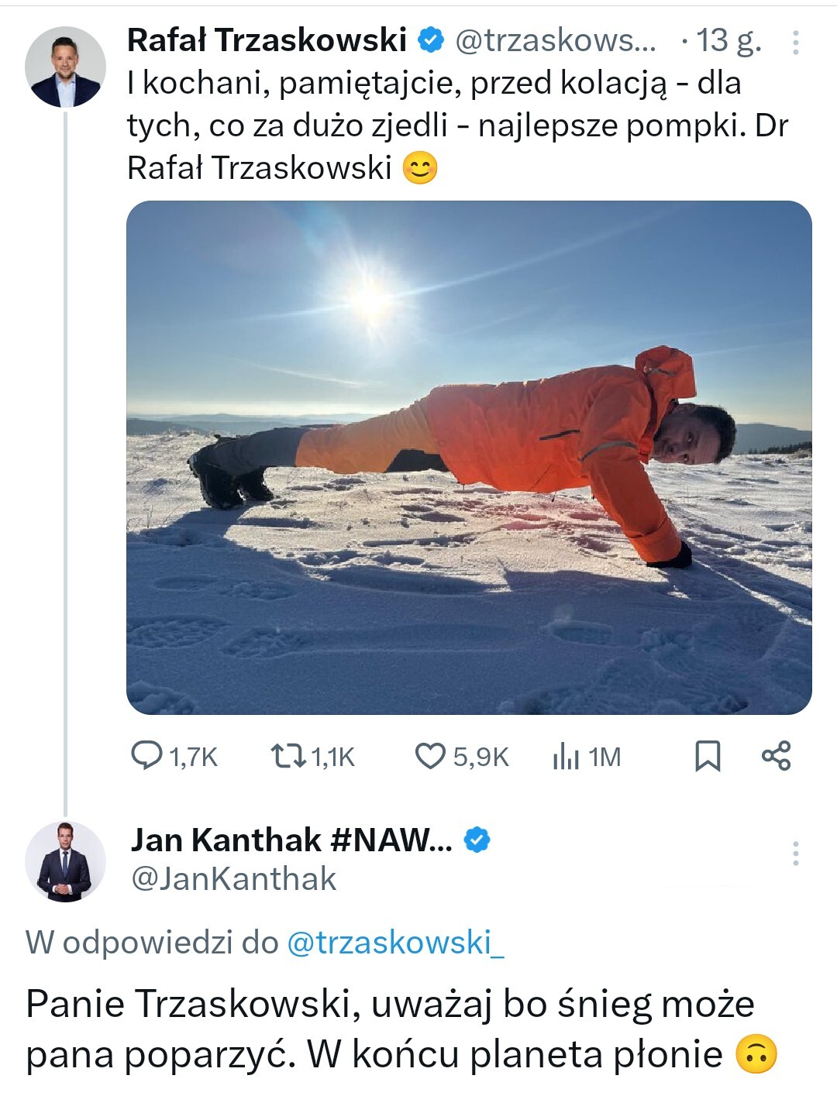Image resolution: width=837 pixels, height=1096 pixels.
Task: Open replies via the comment bubble icon
Action: click(146, 755)
